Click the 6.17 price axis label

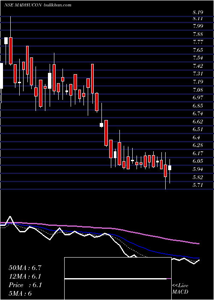coord(198,153)
